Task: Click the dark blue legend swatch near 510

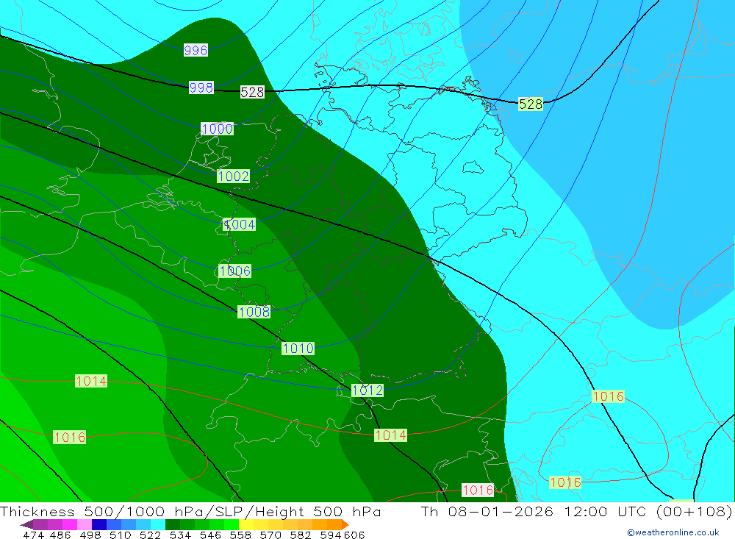Action: click(98, 524)
